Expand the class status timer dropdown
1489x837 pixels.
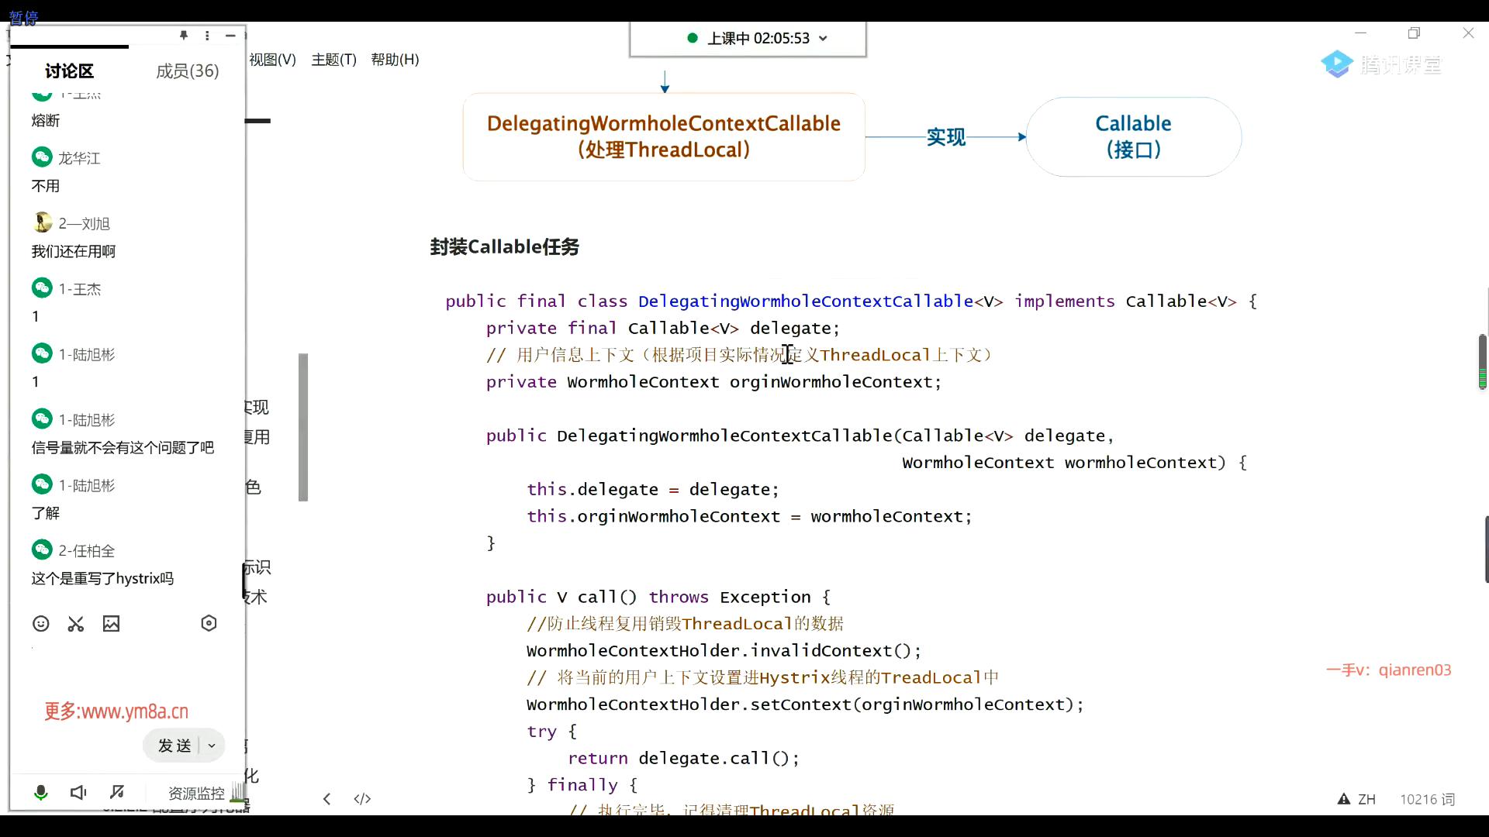click(823, 39)
